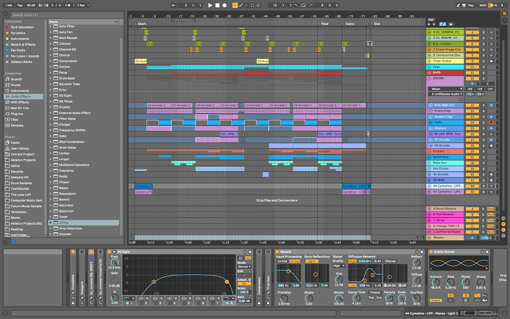Disarm the Toms track record button
Image resolution: width=510 pixels, height=319 pixels.
click(x=491, y=123)
